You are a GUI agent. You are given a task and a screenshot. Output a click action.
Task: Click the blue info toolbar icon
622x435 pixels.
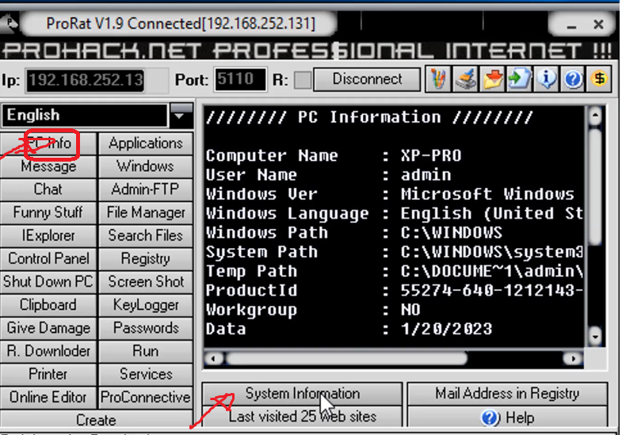[546, 79]
